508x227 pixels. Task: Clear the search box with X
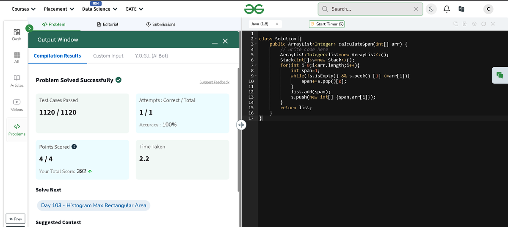tap(416, 9)
